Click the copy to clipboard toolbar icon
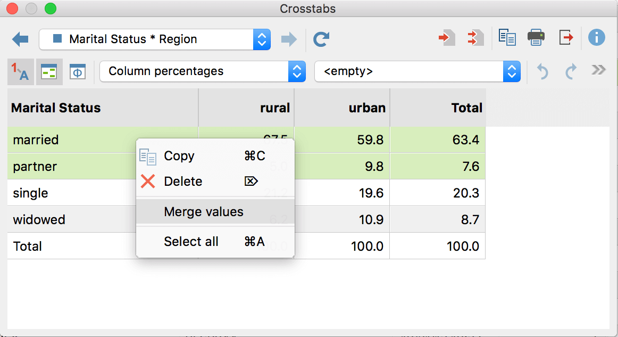Viewport: 618px width, 337px height. 507,38
